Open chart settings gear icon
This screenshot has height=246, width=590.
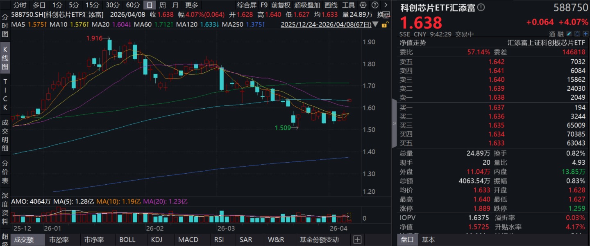click(363, 5)
